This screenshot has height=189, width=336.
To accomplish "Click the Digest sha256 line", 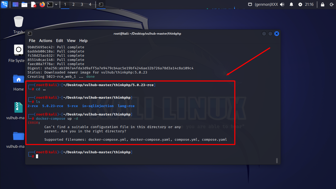I will [111, 68].
